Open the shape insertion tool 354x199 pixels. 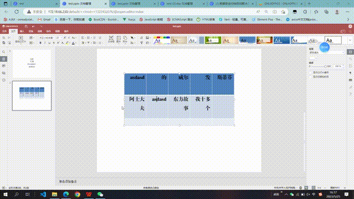click(125, 39)
